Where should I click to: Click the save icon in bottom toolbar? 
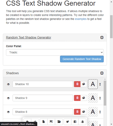click(x=51, y=122)
